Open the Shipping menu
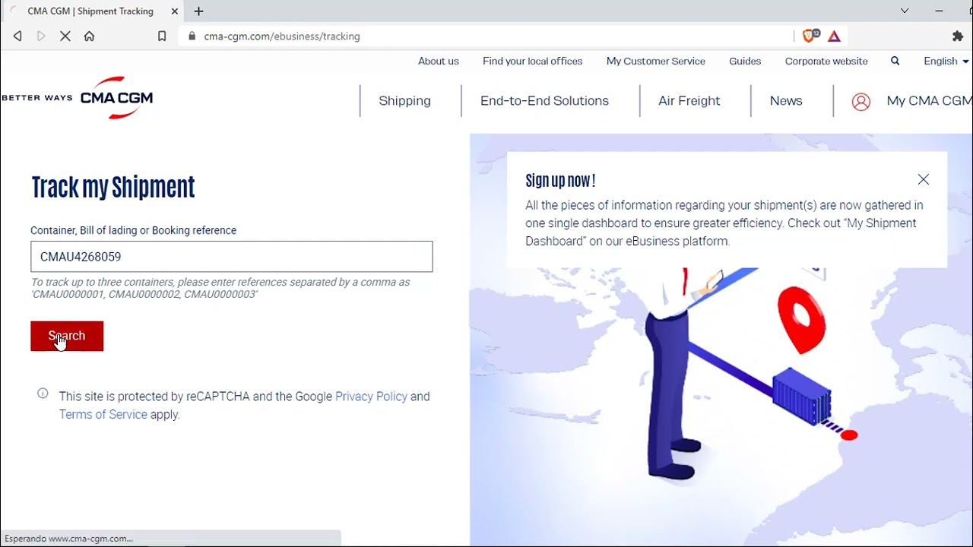Viewport: 973px width, 547px height. click(404, 100)
